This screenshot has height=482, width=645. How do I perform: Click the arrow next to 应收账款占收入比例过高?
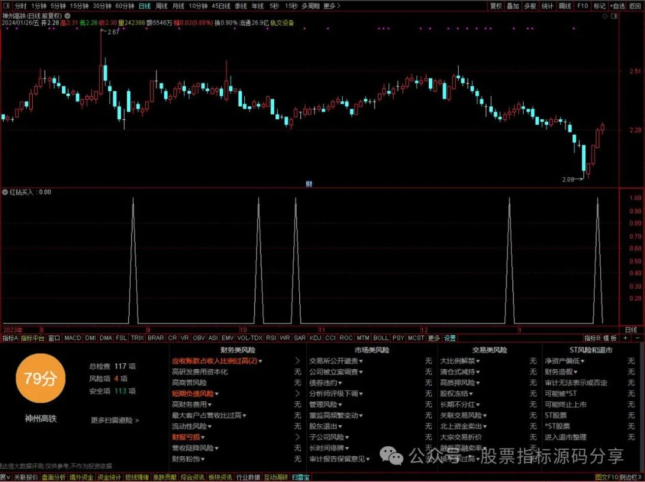pyautogui.click(x=297, y=361)
